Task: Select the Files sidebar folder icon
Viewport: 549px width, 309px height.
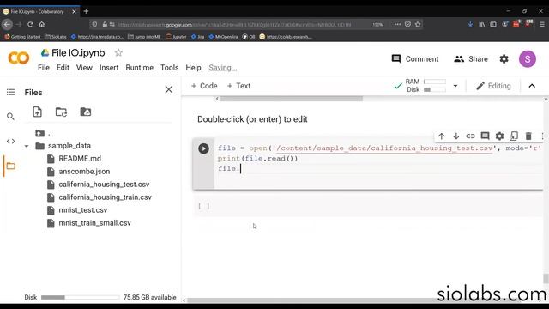Action: click(11, 166)
